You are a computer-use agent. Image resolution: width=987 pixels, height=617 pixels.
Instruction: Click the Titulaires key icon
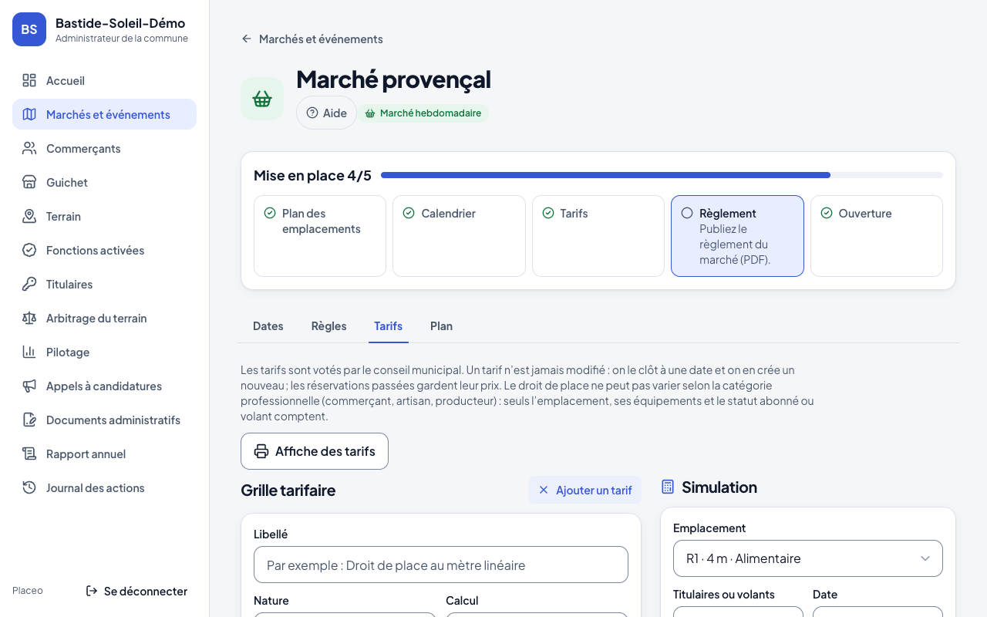29,284
